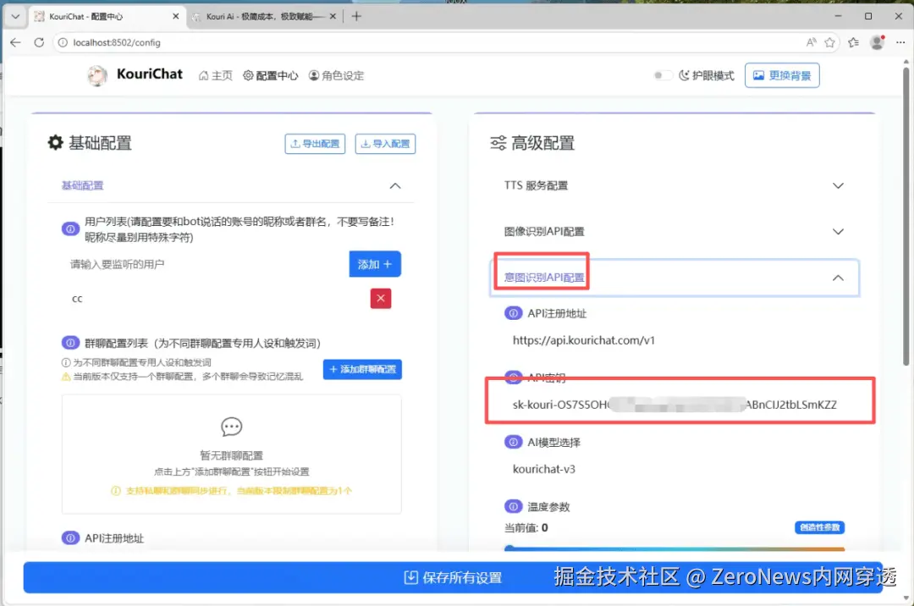The height and width of the screenshot is (606, 914).
Task: Click the temperature slider track
Action: tap(674, 549)
